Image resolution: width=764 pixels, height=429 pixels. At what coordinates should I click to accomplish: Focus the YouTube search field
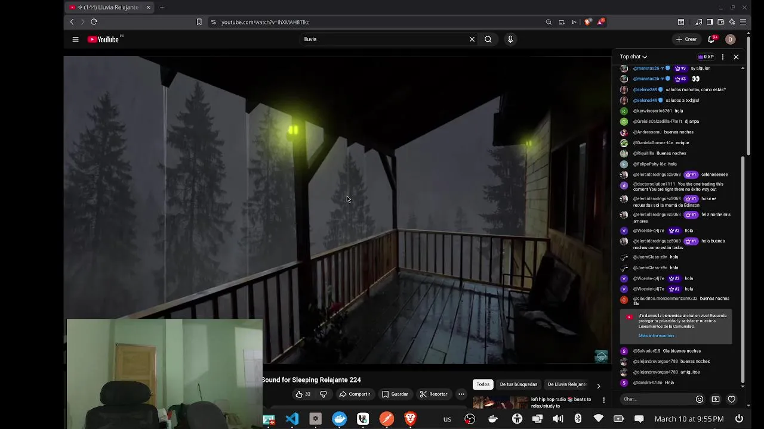[x=382, y=39]
